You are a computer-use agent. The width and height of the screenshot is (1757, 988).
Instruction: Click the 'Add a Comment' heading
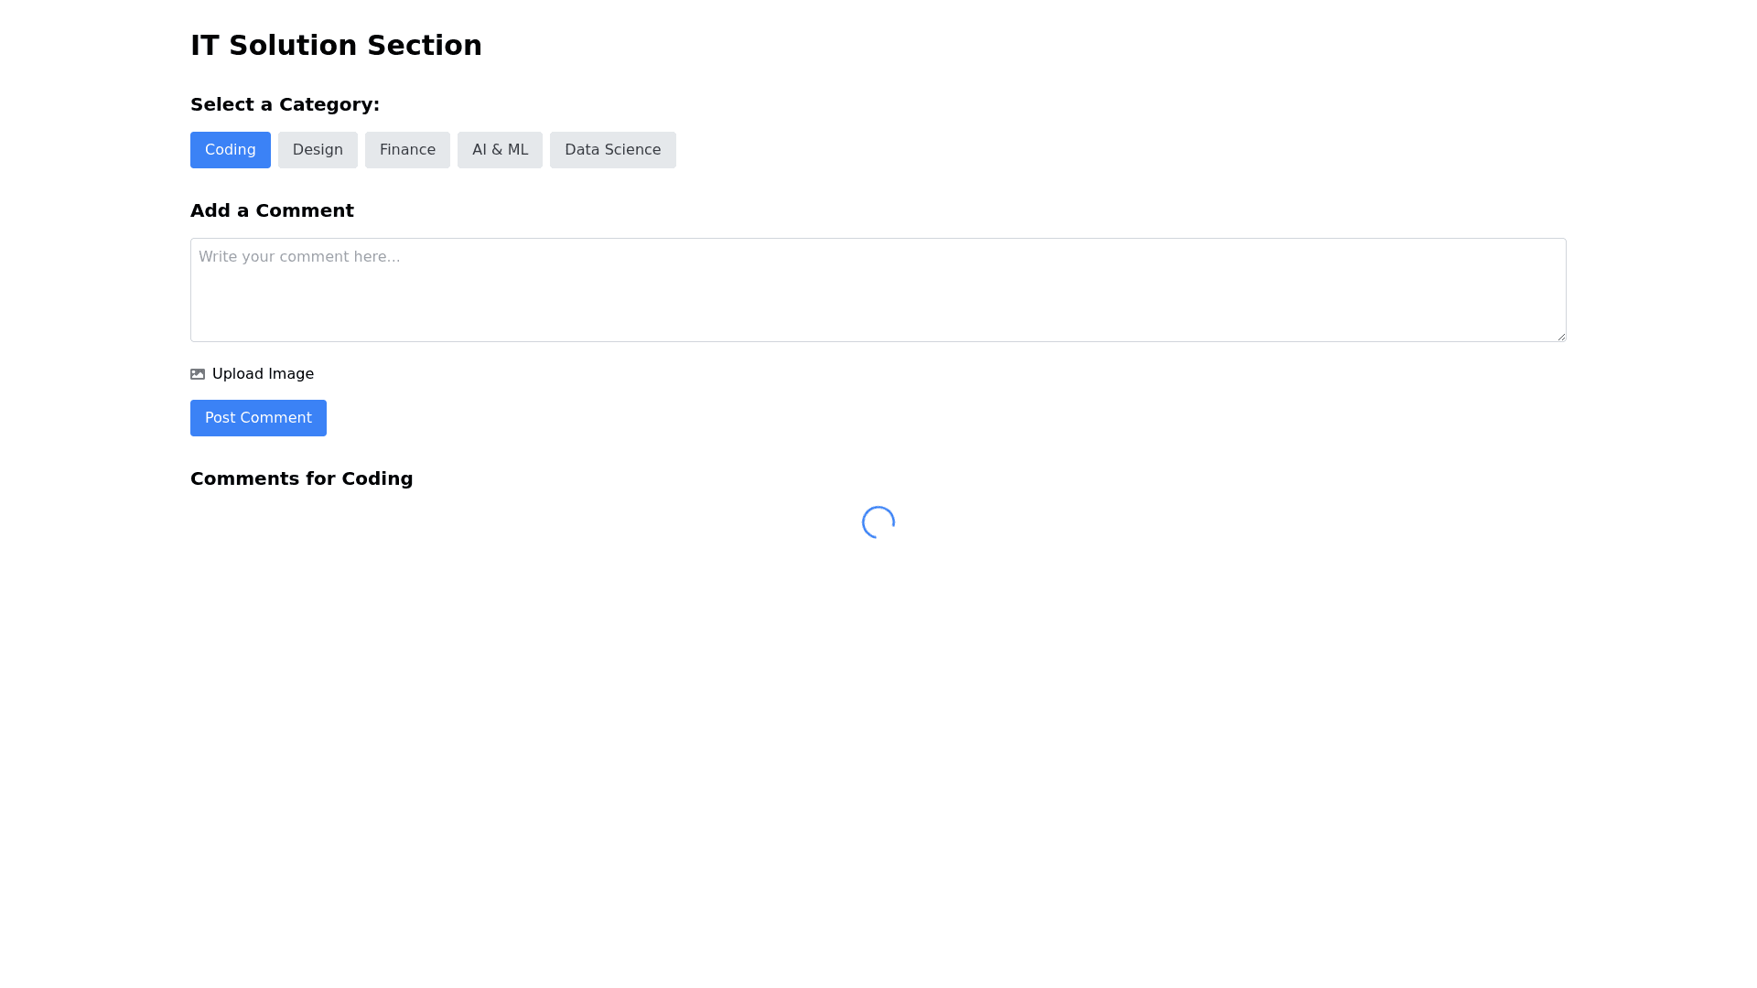[x=272, y=210]
